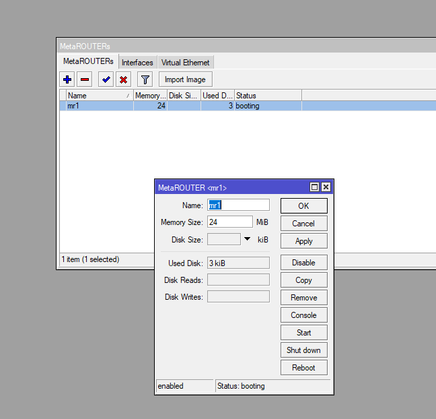Screen dimensions: 436x419
Task: Add a new MetaROUTER with plus icon
Action: tap(67, 79)
